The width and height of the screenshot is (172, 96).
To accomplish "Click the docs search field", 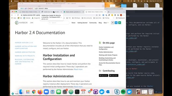I will tap(59, 23).
